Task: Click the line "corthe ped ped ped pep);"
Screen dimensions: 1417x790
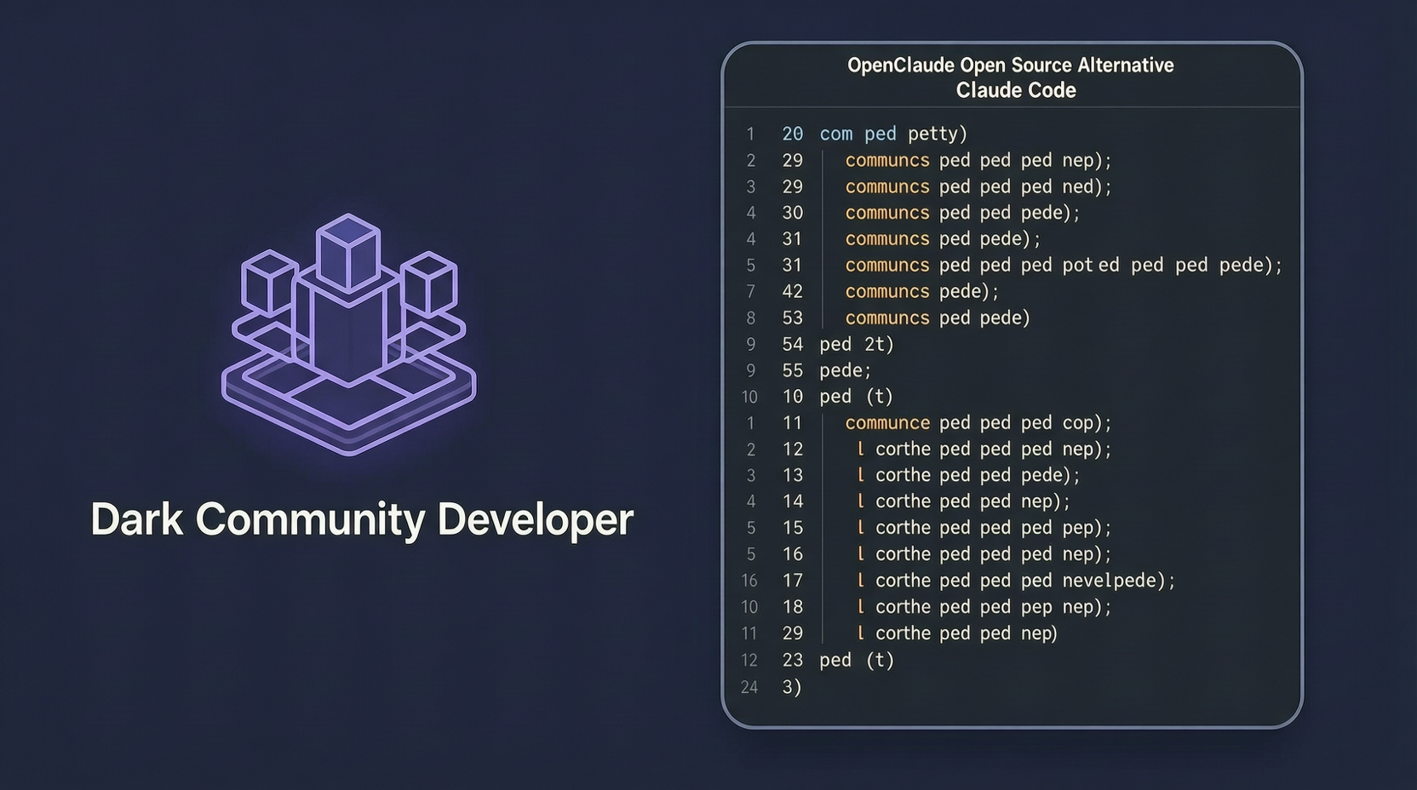Action: coord(984,529)
